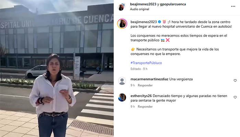Click beajimenez2023 username in caption
Viewport: 240px width, 137px height.
point(144,22)
